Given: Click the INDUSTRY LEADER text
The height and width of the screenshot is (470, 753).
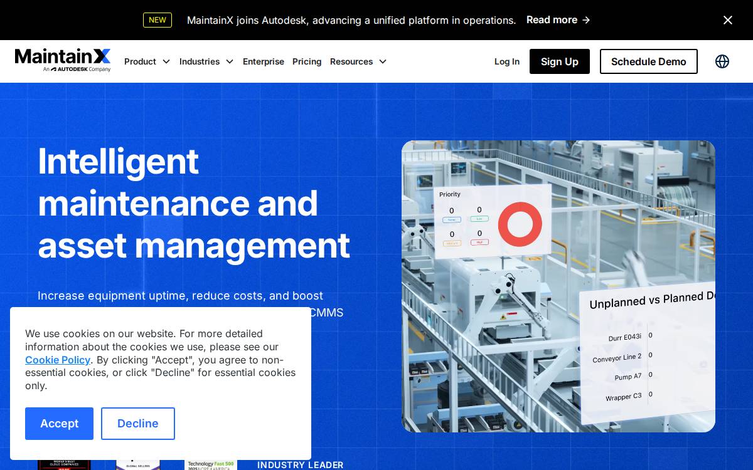Looking at the screenshot, I should tap(301, 465).
